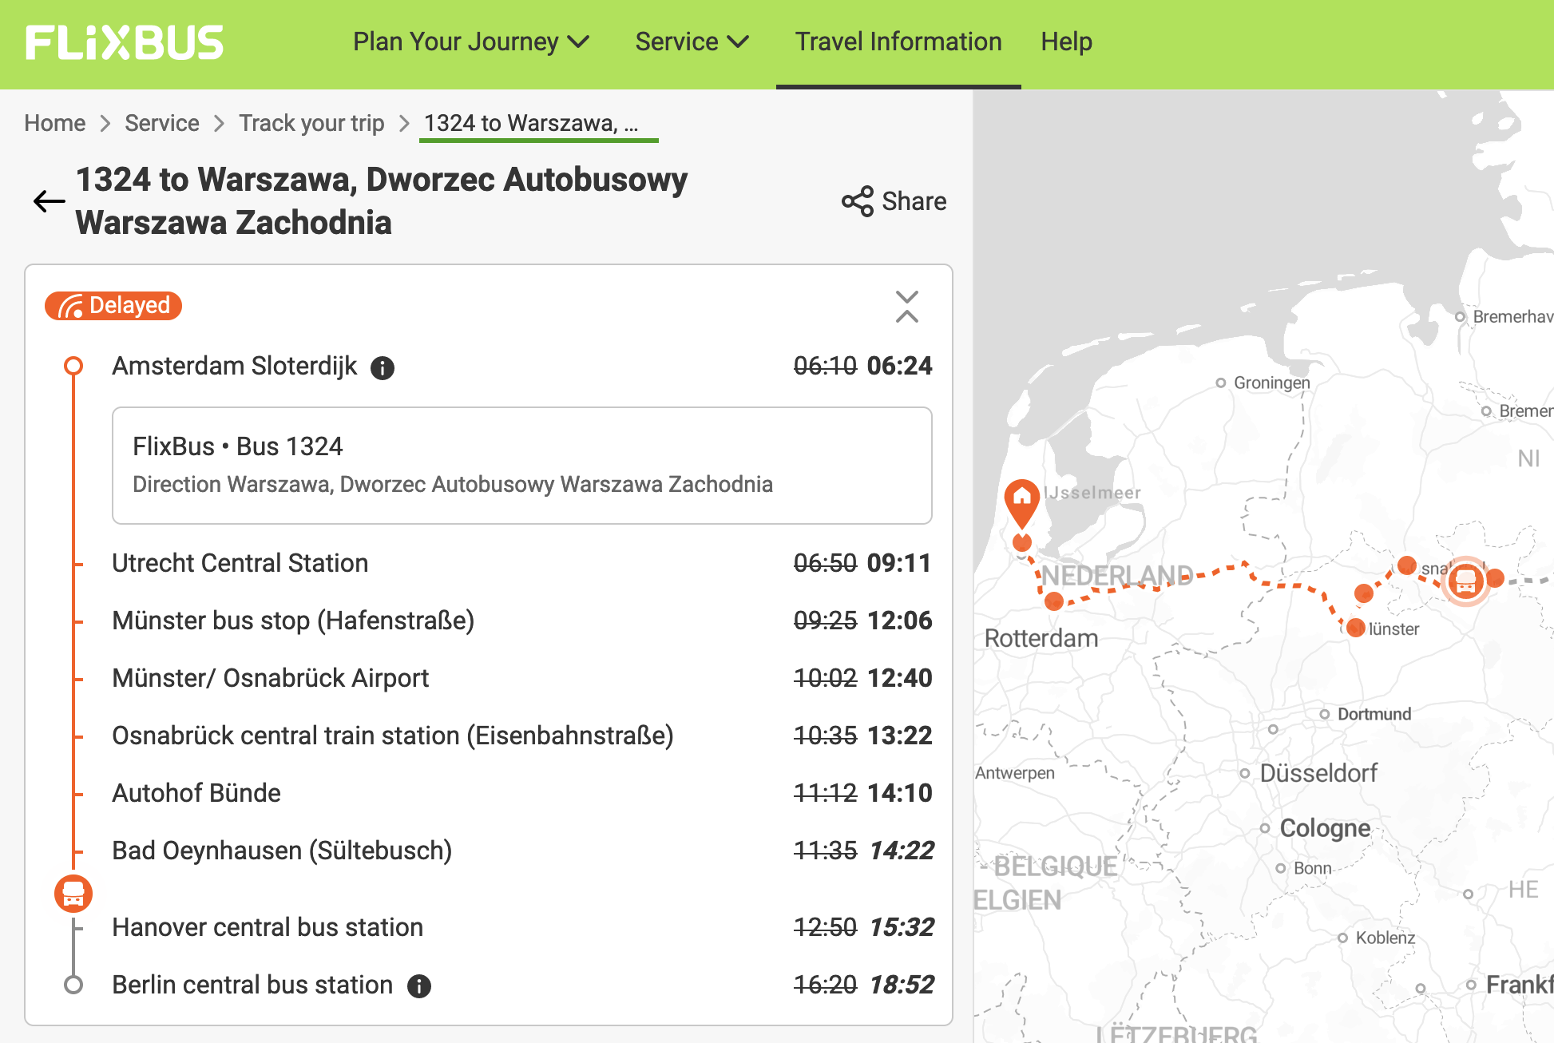Click the Service breadcrumb link

162,123
